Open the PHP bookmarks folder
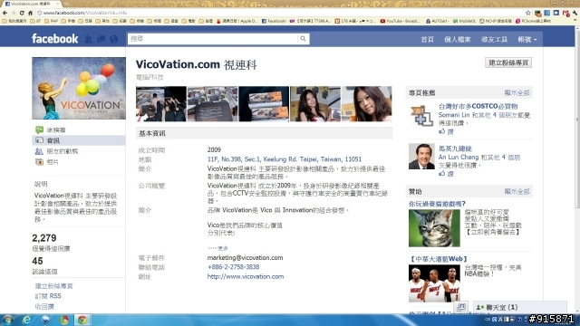 [51, 21]
